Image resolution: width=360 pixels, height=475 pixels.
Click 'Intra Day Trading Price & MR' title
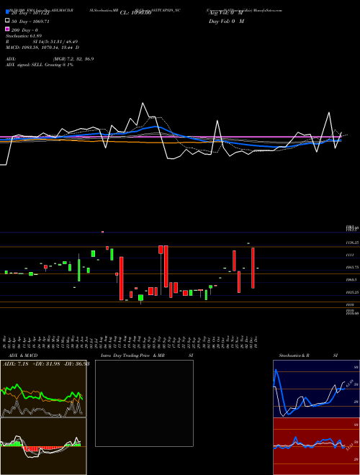click(x=132, y=356)
